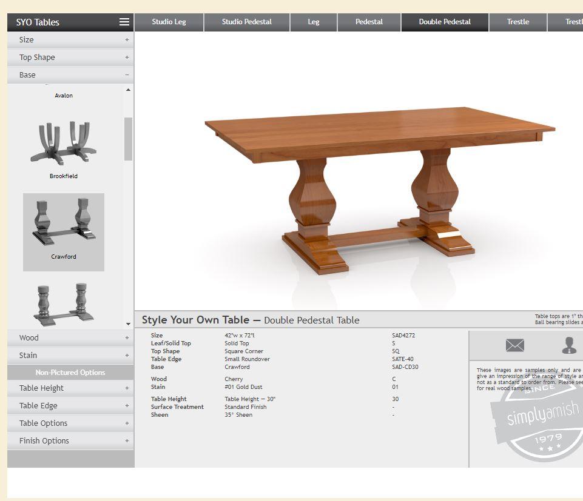Click the account person icon
This screenshot has width=583, height=501.
[x=568, y=345]
